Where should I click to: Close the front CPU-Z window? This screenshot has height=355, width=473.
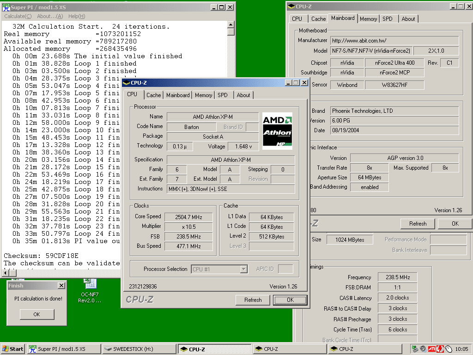click(304, 83)
